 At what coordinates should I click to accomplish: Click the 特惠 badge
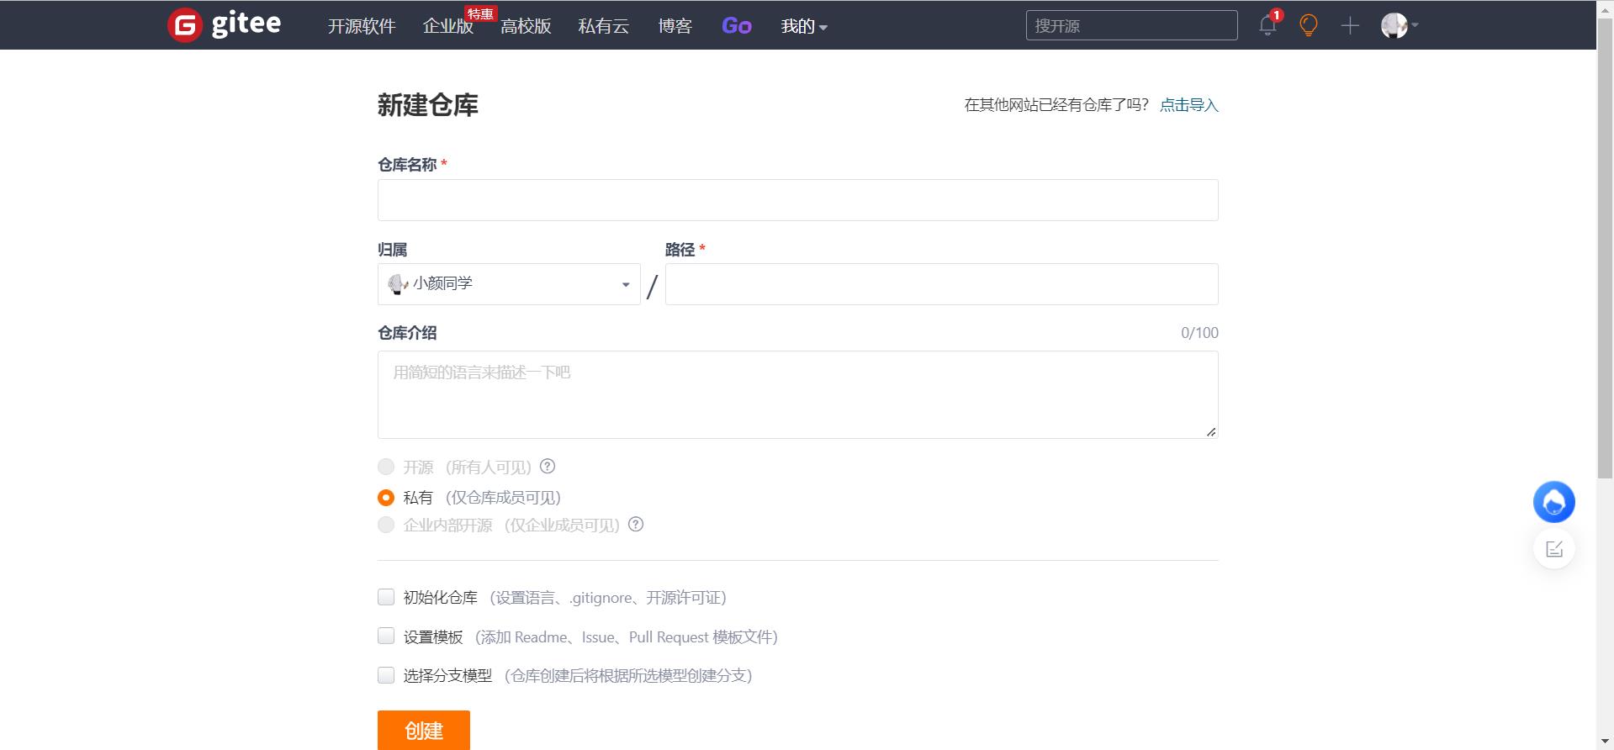pyautogui.click(x=480, y=14)
